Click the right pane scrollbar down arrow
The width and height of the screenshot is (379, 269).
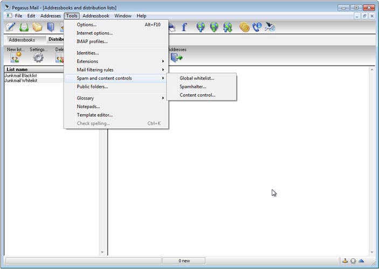pyautogui.click(x=372, y=251)
